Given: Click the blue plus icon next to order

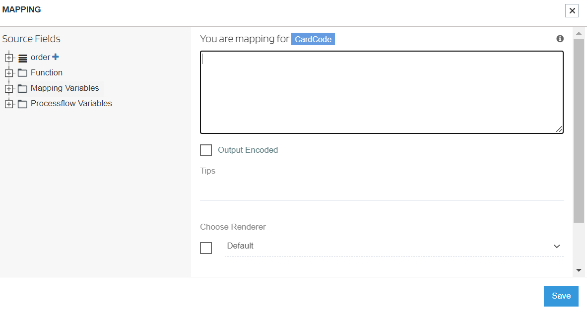Looking at the screenshot, I should click(56, 57).
